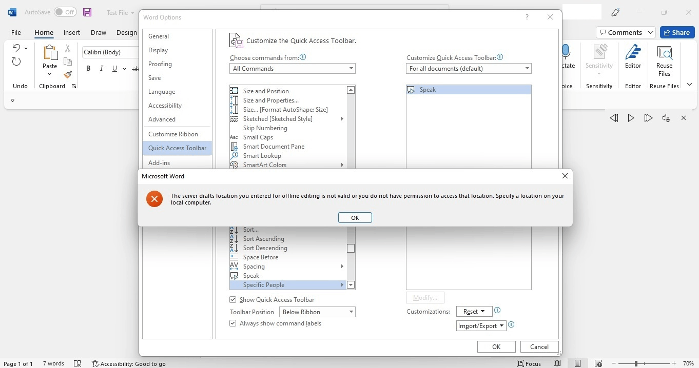Toggle Underline formatting
699x368 pixels.
[x=114, y=69]
